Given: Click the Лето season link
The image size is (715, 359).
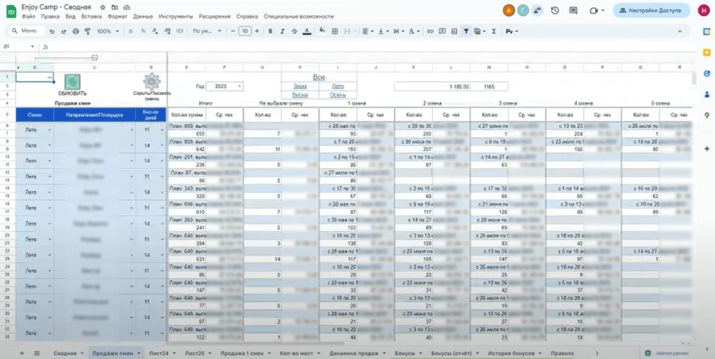Looking at the screenshot, I should [338, 86].
